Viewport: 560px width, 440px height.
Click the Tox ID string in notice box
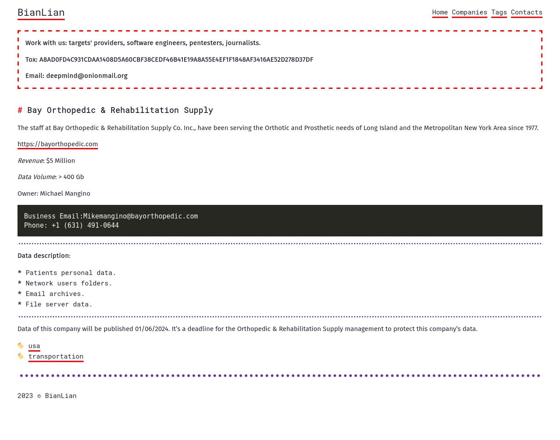pyautogui.click(x=176, y=60)
